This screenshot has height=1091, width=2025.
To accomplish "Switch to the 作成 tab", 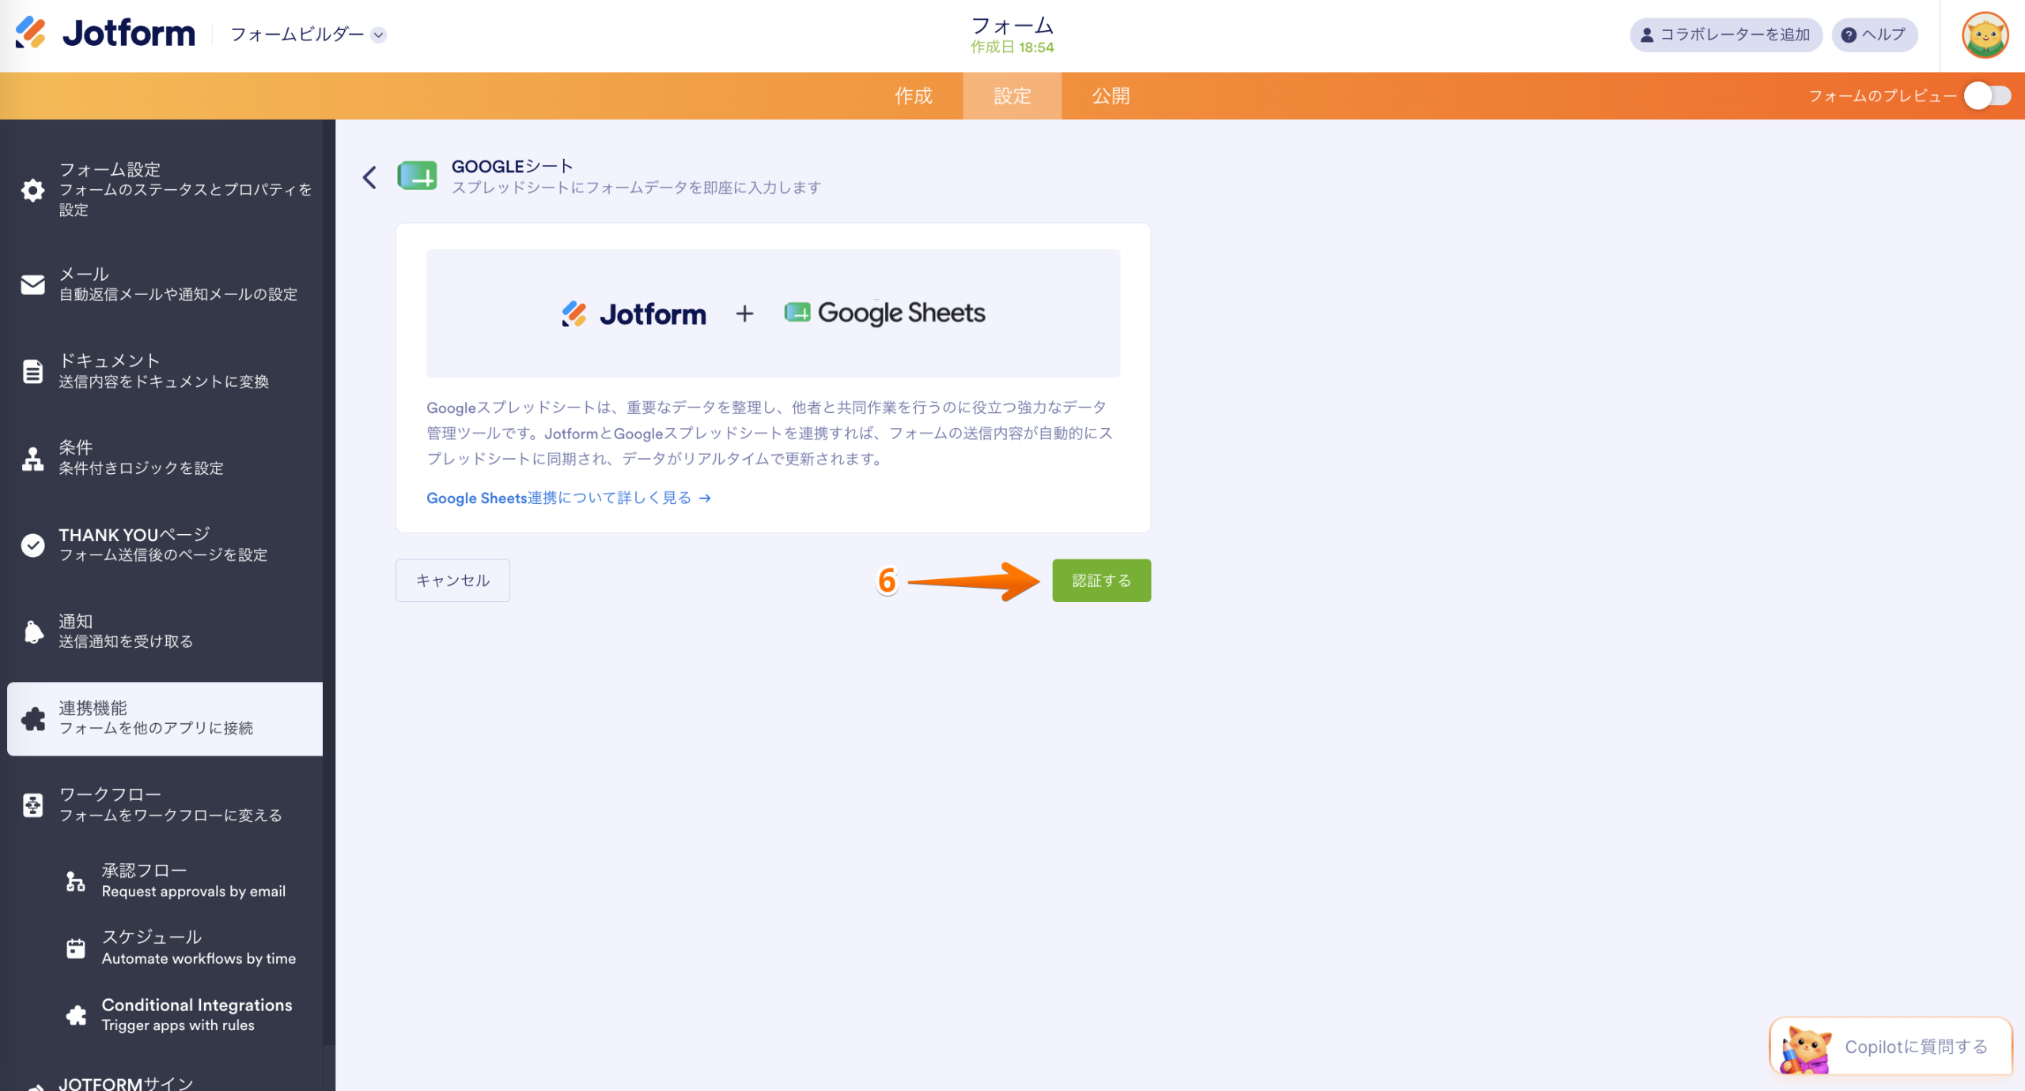I will (x=914, y=96).
